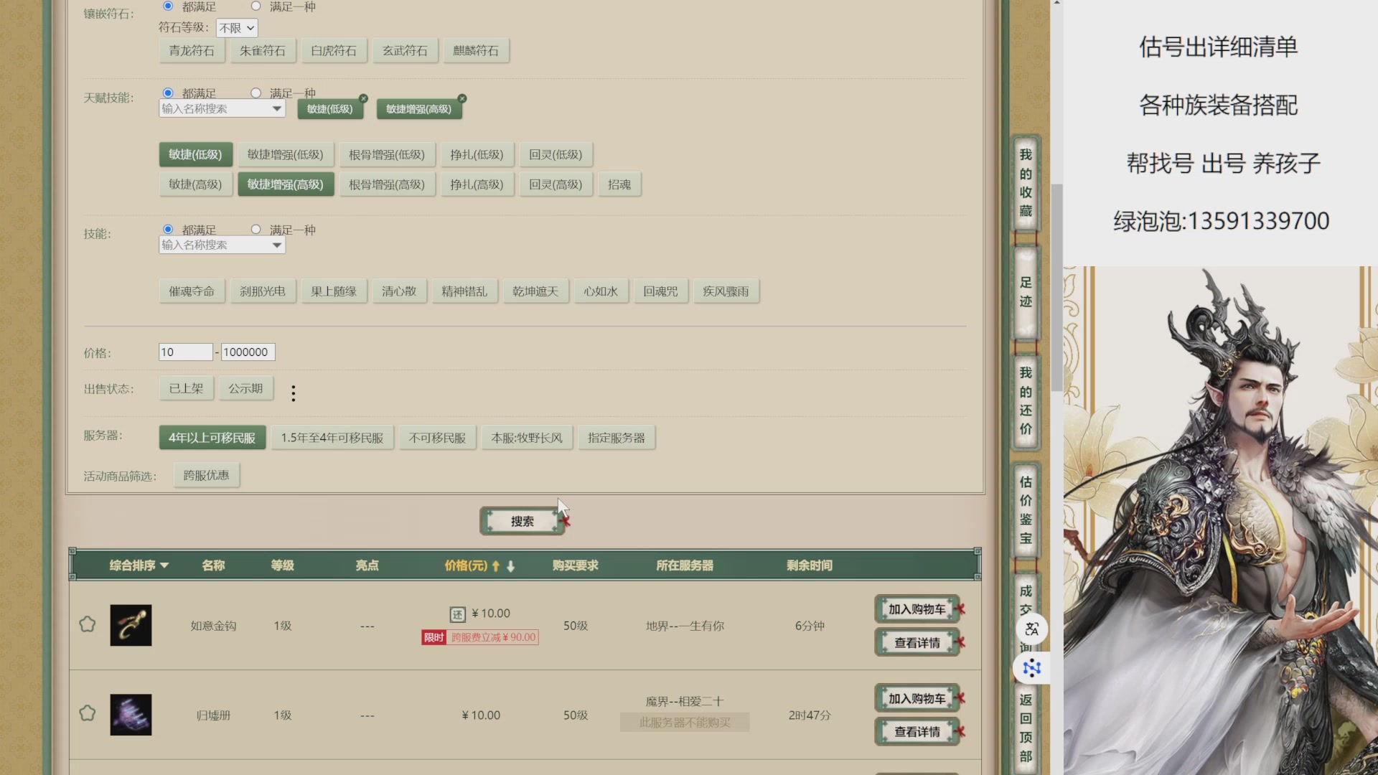Screen dimensions: 1378x775
Task: Select the 朱雀符石 filter
Action: click(263, 51)
